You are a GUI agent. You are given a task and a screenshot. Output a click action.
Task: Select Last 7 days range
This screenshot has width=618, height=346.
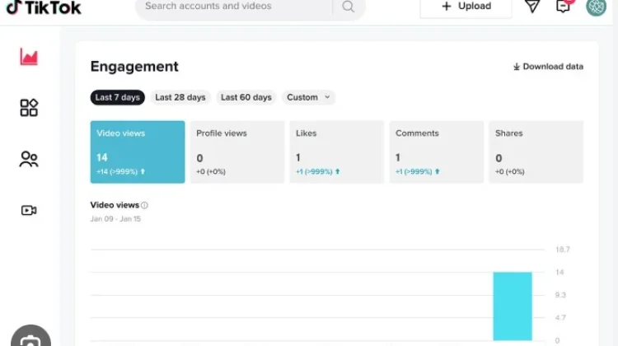coord(118,97)
